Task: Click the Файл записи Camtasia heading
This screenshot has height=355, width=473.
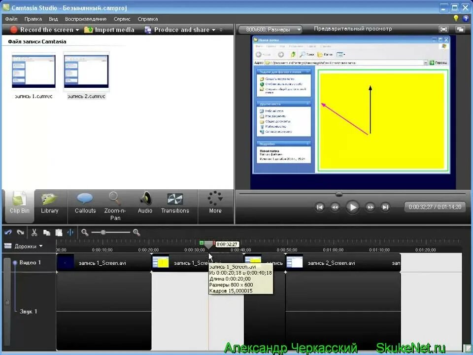Action: point(37,41)
